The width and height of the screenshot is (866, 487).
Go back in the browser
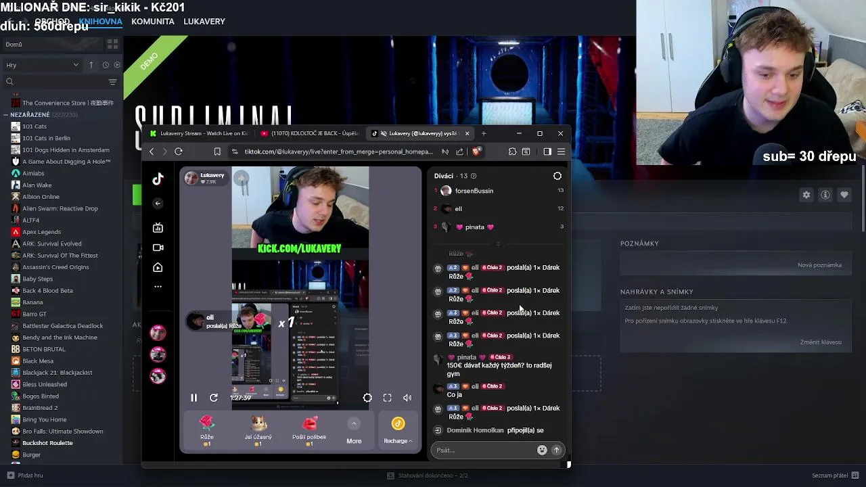[x=152, y=152]
